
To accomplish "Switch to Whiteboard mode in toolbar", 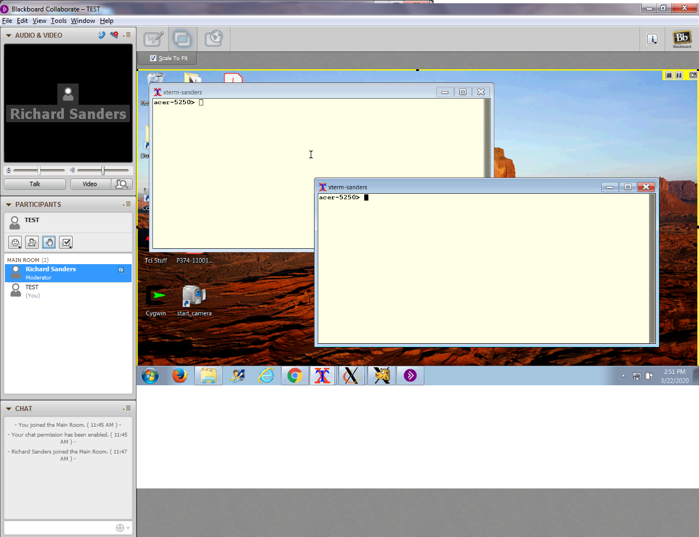I will [x=153, y=39].
